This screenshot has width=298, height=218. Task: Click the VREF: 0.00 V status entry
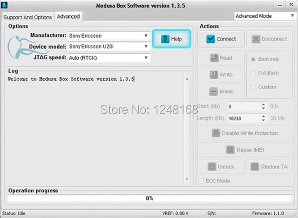click(175, 213)
